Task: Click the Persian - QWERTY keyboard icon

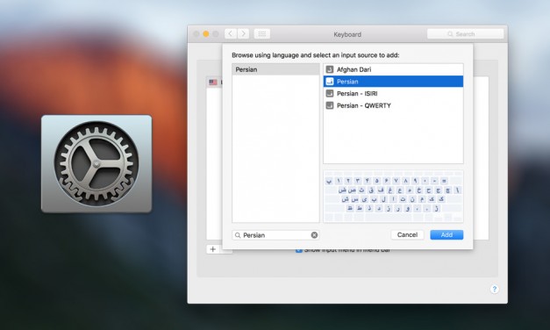Action: (329, 105)
